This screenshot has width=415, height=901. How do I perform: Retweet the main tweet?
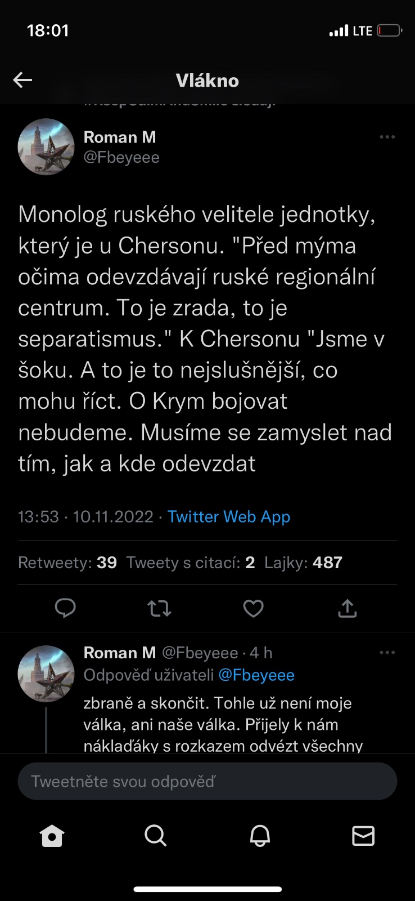click(x=159, y=608)
